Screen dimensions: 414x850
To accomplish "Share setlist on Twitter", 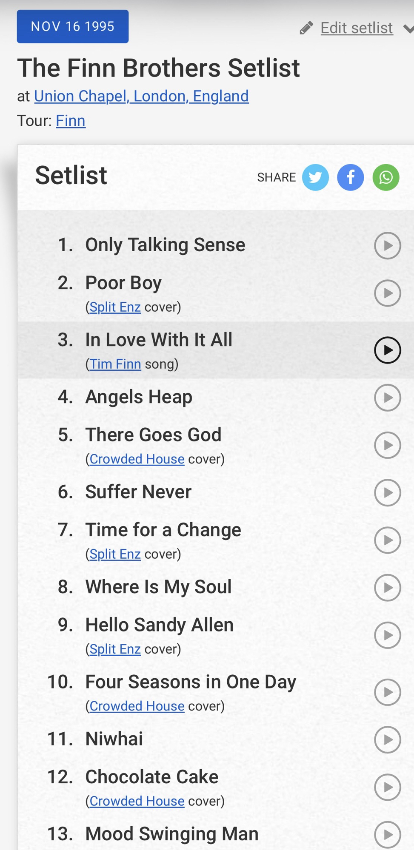I will tap(315, 177).
